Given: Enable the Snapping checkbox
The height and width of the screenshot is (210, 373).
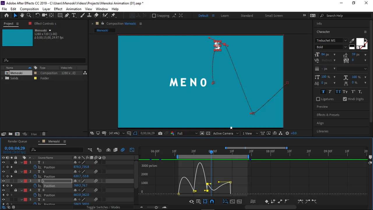Looking at the screenshot, I should point(154,16).
